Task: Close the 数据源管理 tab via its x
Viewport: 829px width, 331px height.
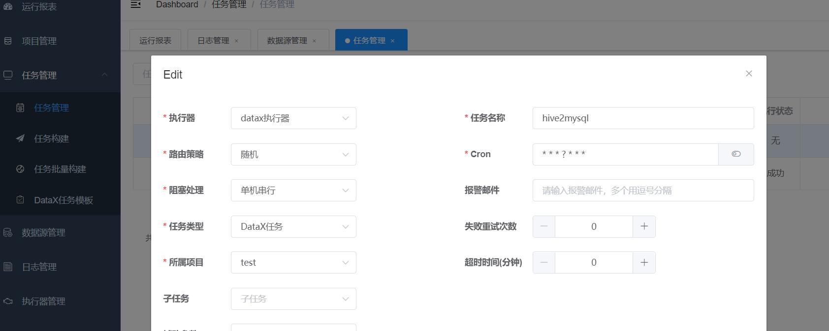Action: pyautogui.click(x=314, y=41)
